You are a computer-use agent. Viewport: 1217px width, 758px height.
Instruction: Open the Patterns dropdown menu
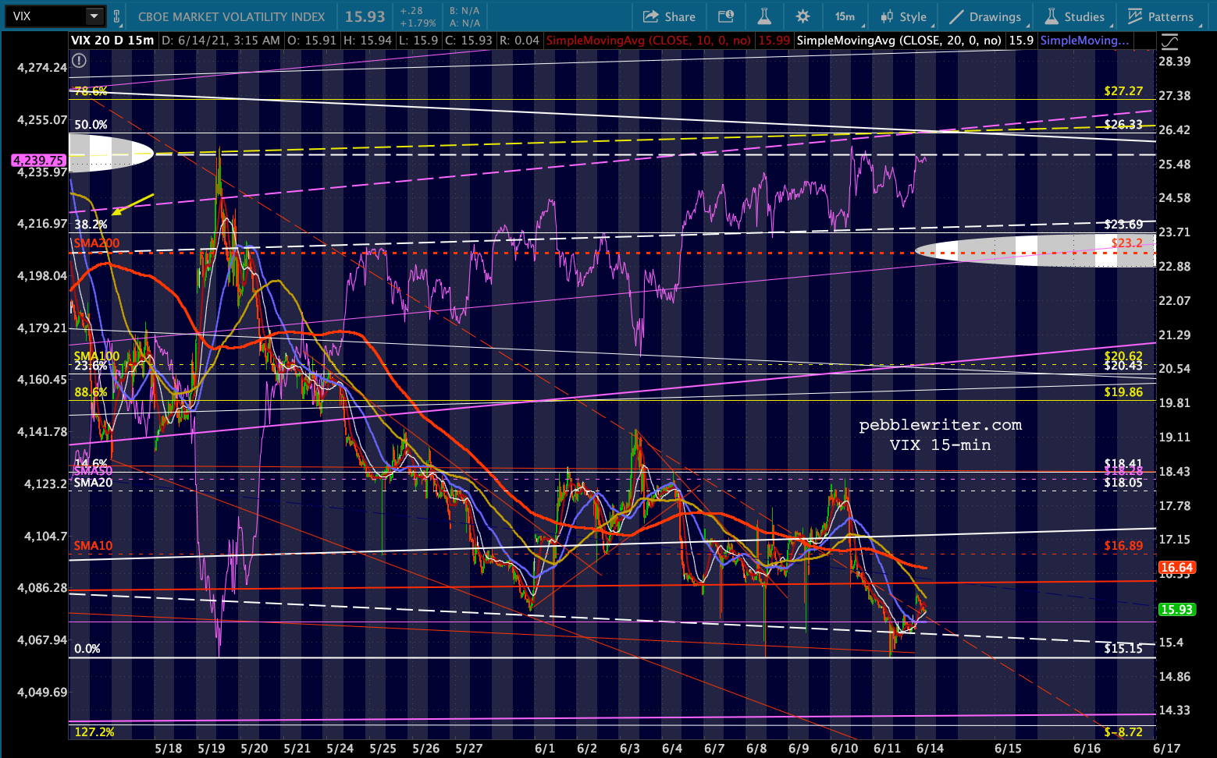tap(1161, 16)
